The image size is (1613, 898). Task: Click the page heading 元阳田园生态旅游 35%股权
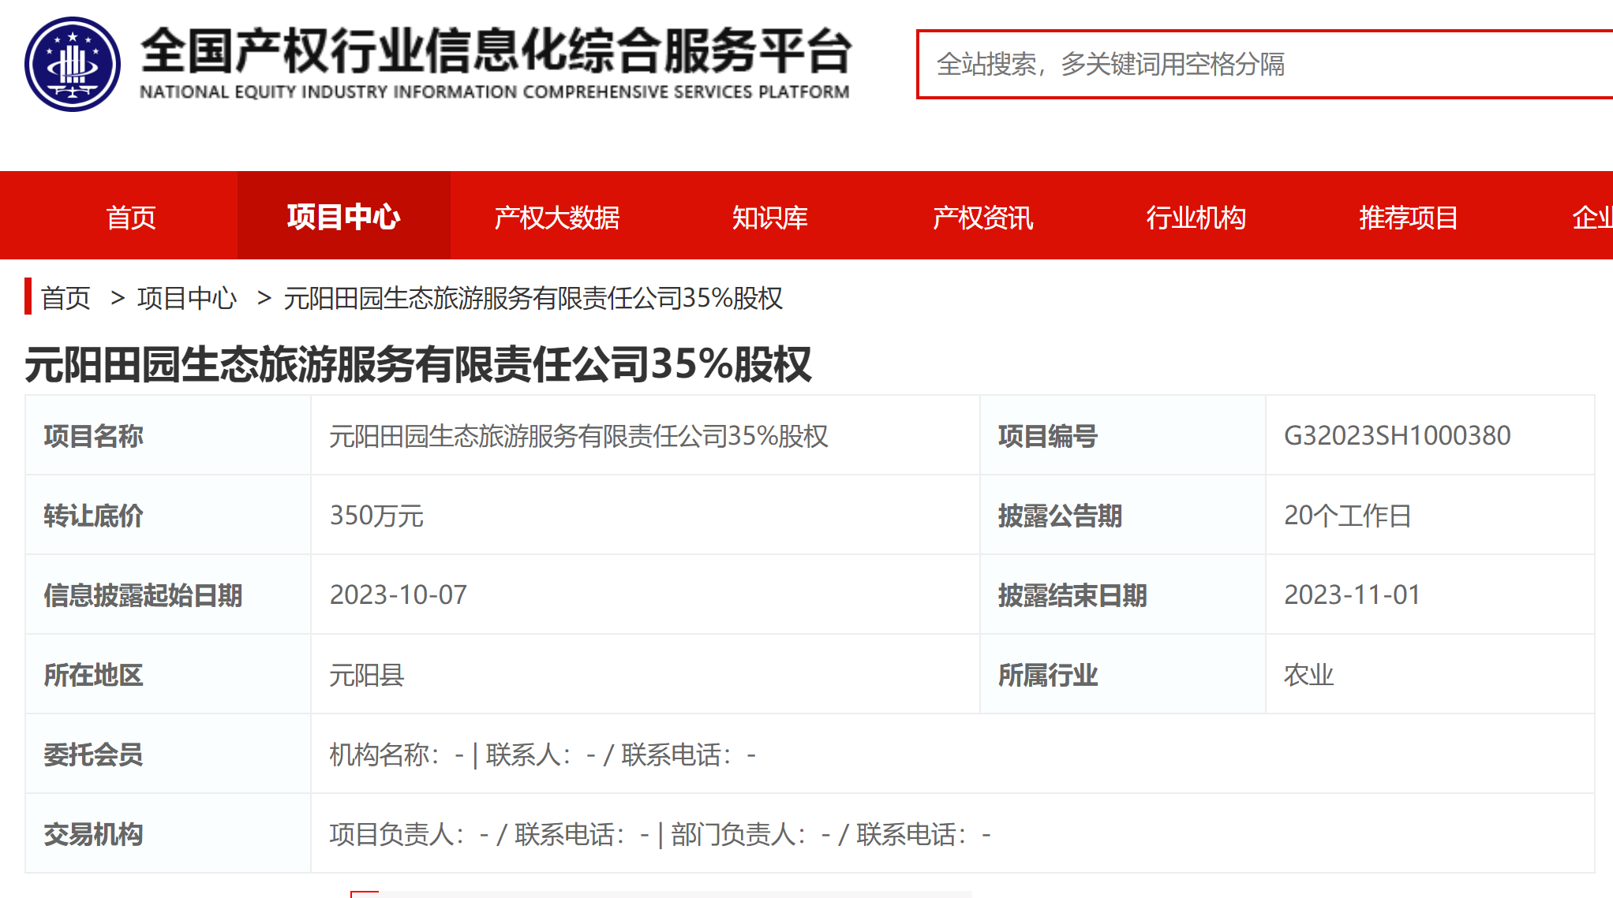(417, 364)
